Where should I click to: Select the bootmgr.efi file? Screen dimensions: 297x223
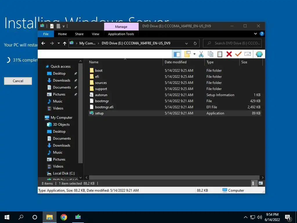[x=175, y=107]
